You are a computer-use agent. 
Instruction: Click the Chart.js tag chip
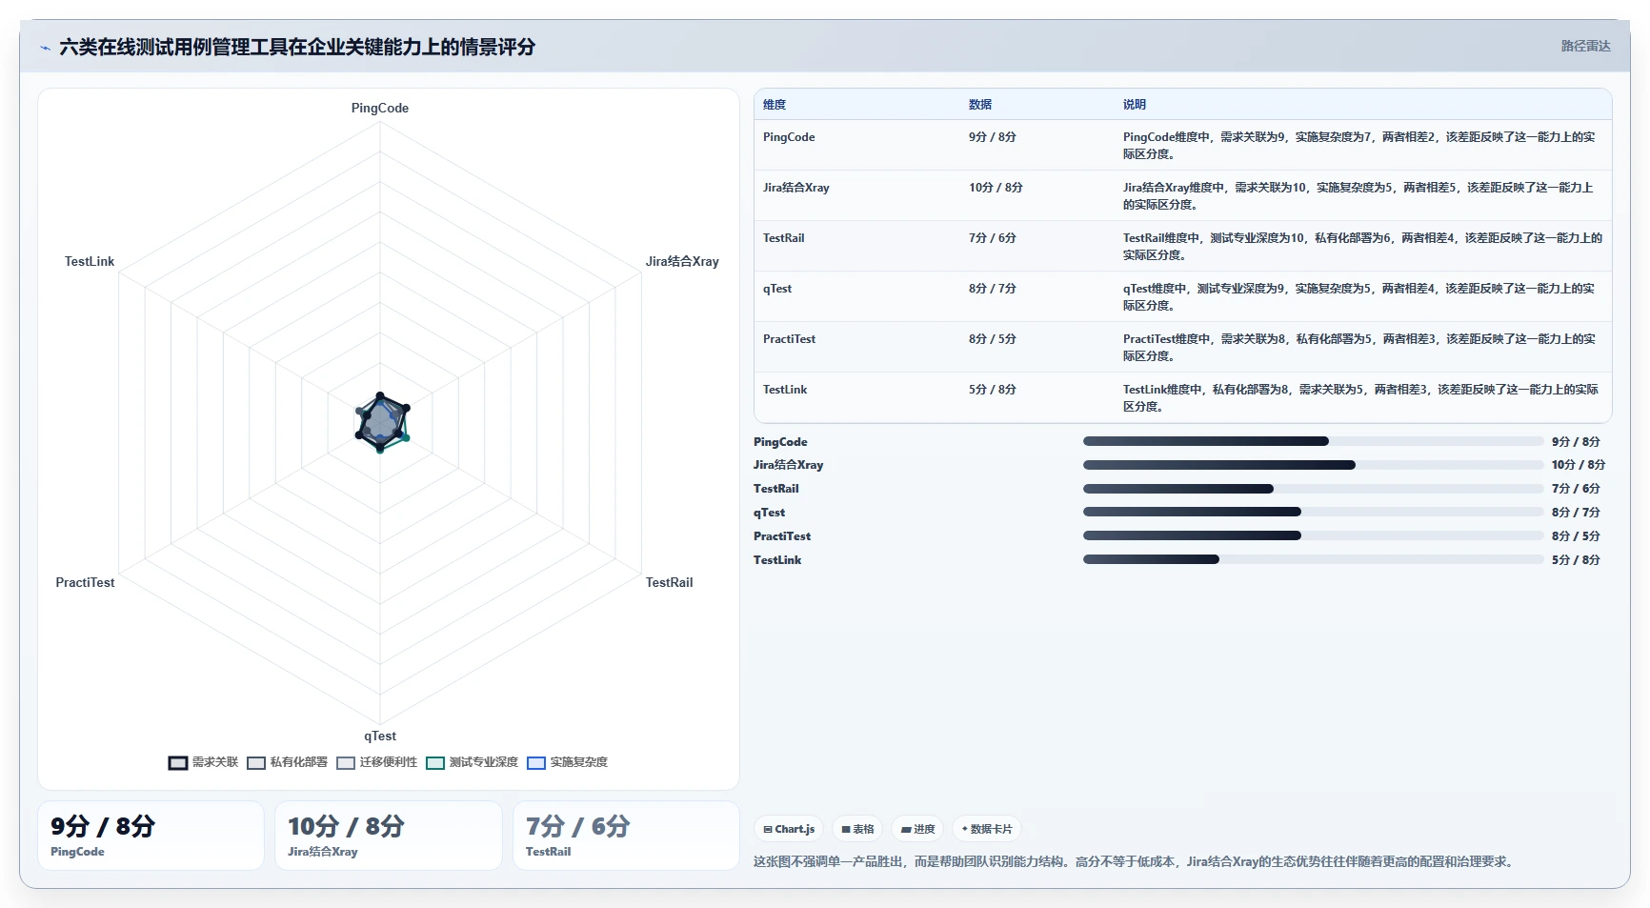[x=790, y=829]
